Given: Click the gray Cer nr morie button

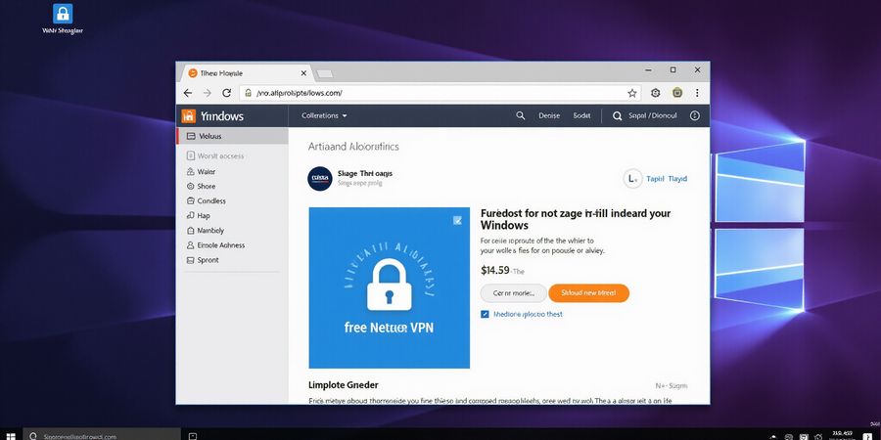Looking at the screenshot, I should coord(513,293).
